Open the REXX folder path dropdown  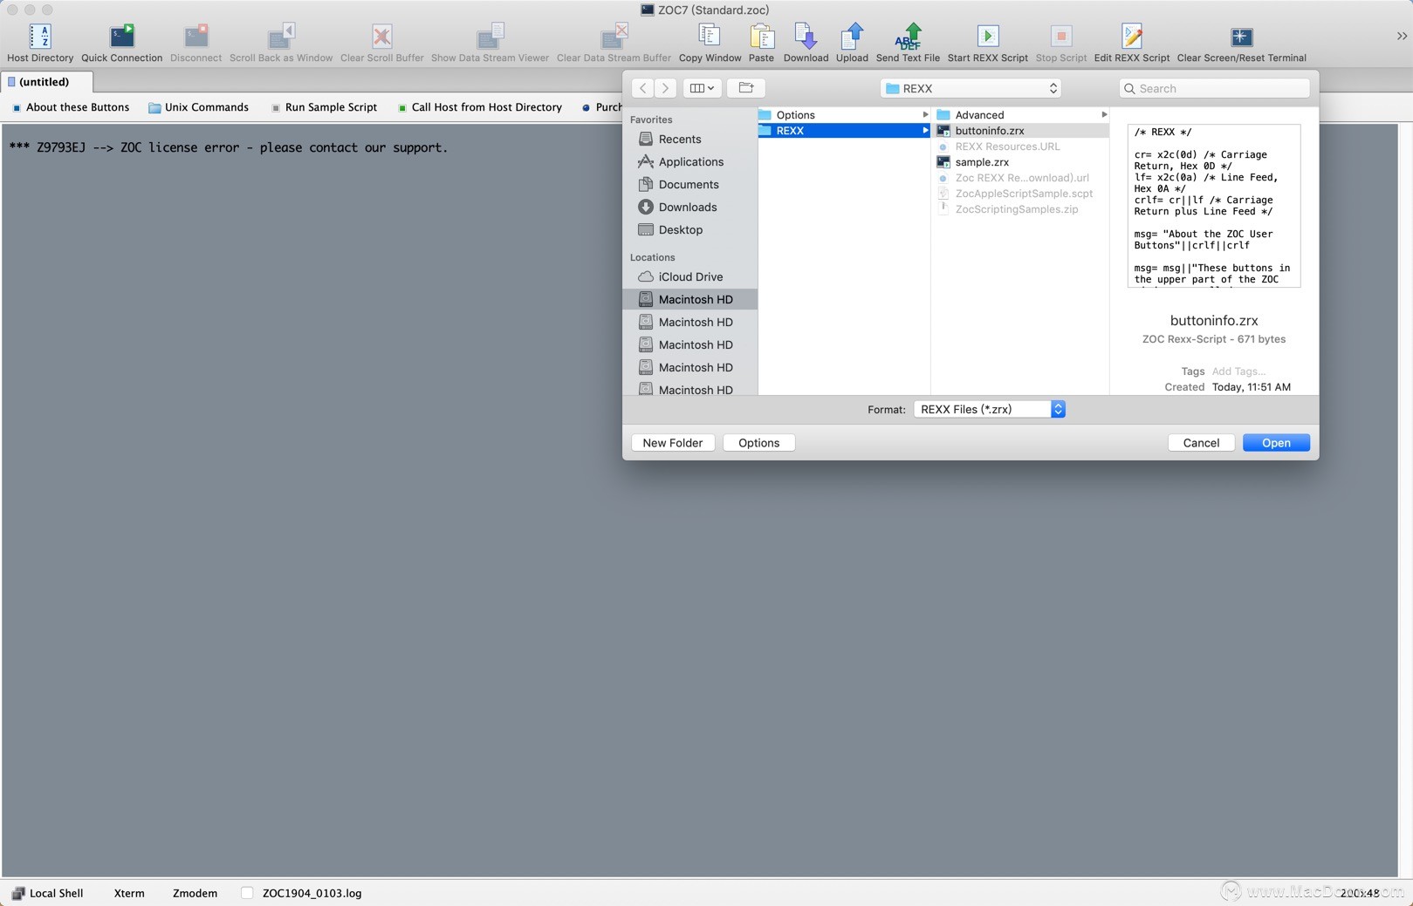[971, 88]
